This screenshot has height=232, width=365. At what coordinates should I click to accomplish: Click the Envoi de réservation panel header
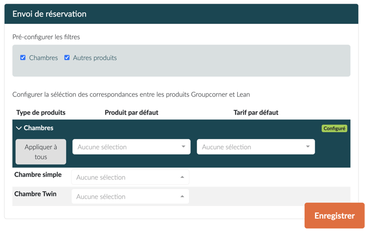49,14
